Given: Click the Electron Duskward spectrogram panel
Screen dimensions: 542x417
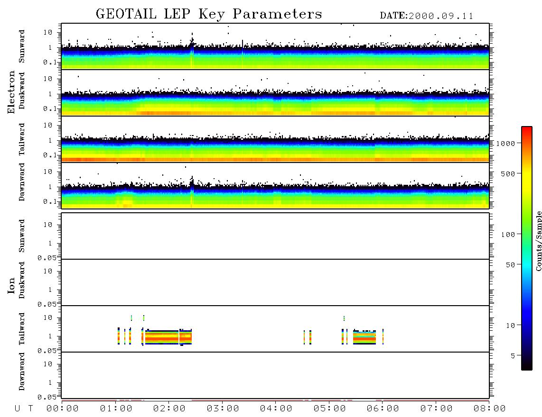Looking at the screenshot, I should pos(275,93).
